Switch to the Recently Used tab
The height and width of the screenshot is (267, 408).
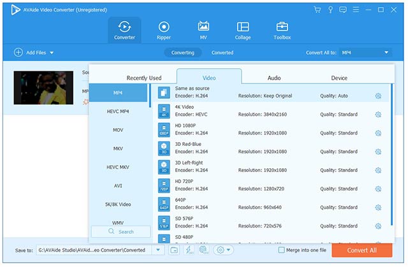(x=144, y=78)
